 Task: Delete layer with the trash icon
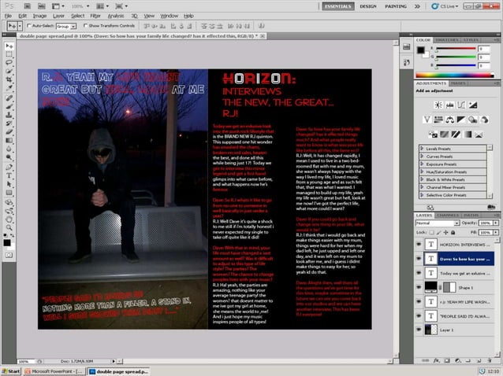490,360
